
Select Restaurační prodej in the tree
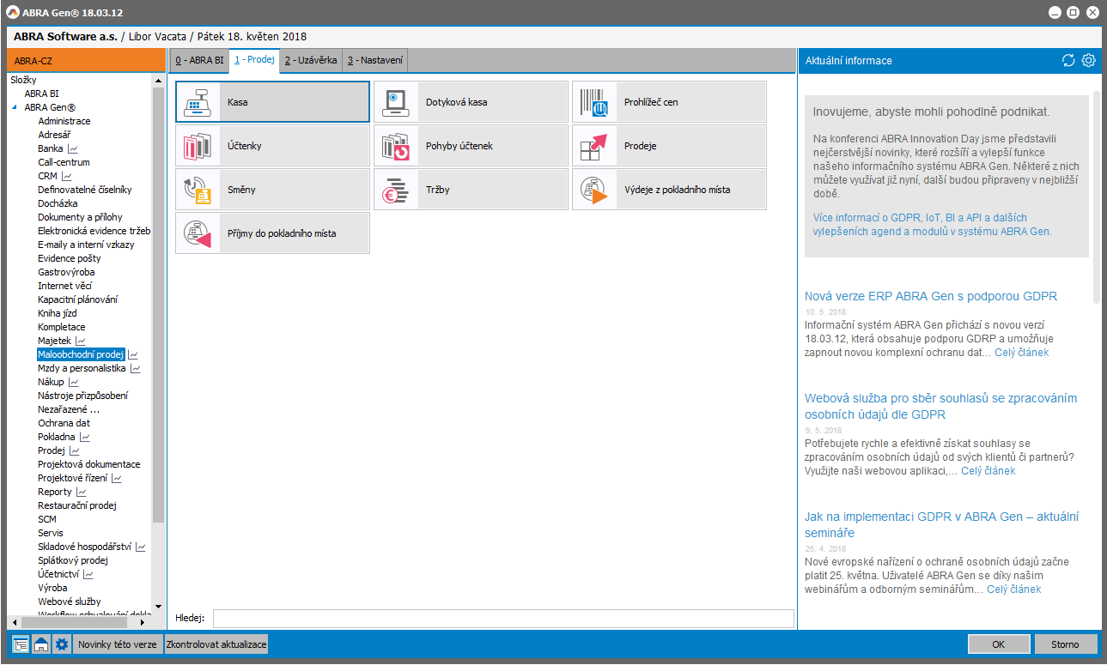pyautogui.click(x=76, y=505)
